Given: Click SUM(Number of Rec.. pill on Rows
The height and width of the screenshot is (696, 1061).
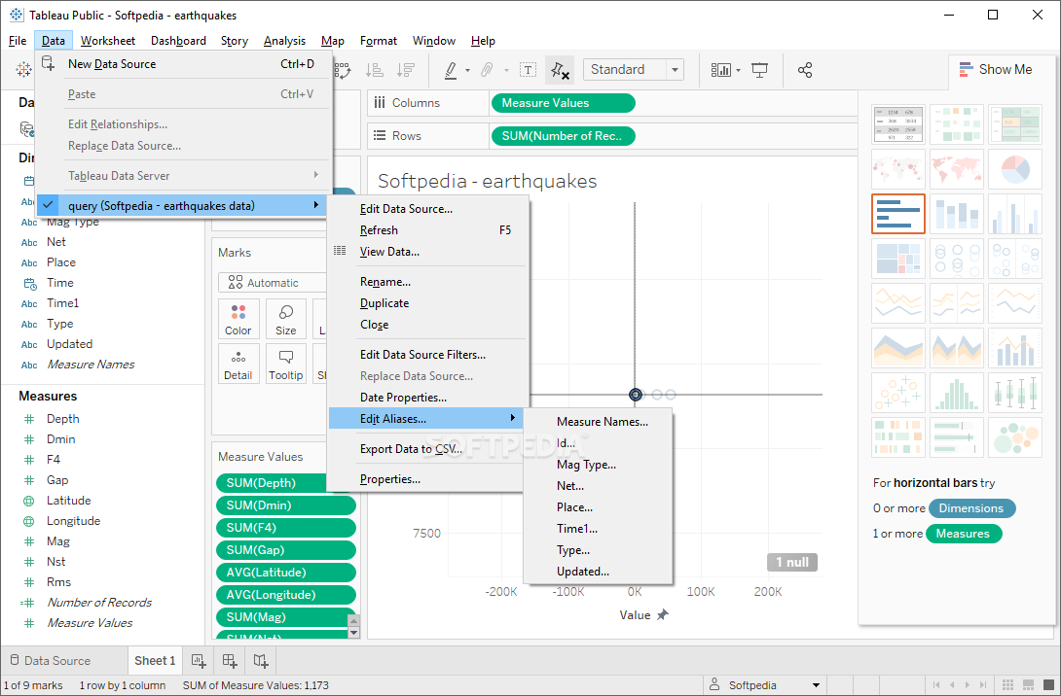Looking at the screenshot, I should (563, 136).
